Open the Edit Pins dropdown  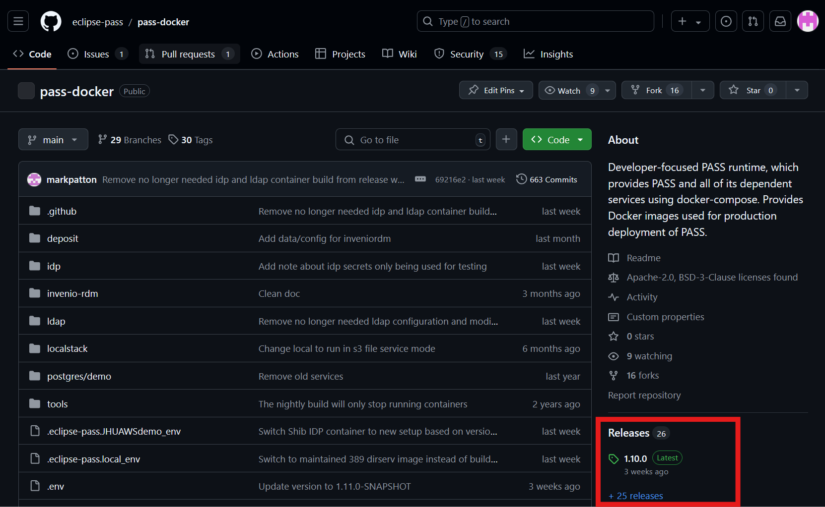click(x=496, y=90)
